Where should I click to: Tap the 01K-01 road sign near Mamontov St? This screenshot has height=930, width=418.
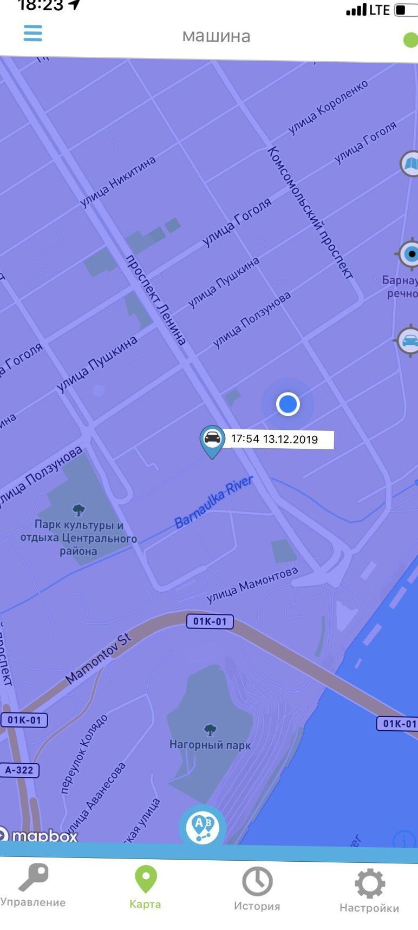[x=210, y=621]
